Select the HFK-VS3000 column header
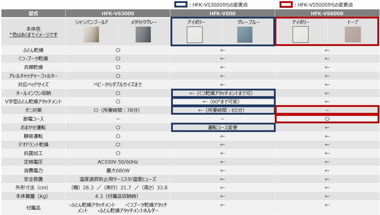This screenshot has height=215, width=380. (118, 13)
